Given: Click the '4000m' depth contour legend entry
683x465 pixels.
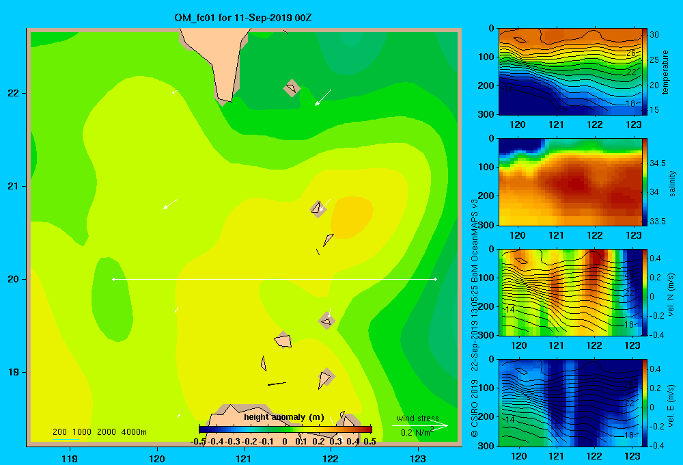Looking at the screenshot, I should tap(134, 432).
